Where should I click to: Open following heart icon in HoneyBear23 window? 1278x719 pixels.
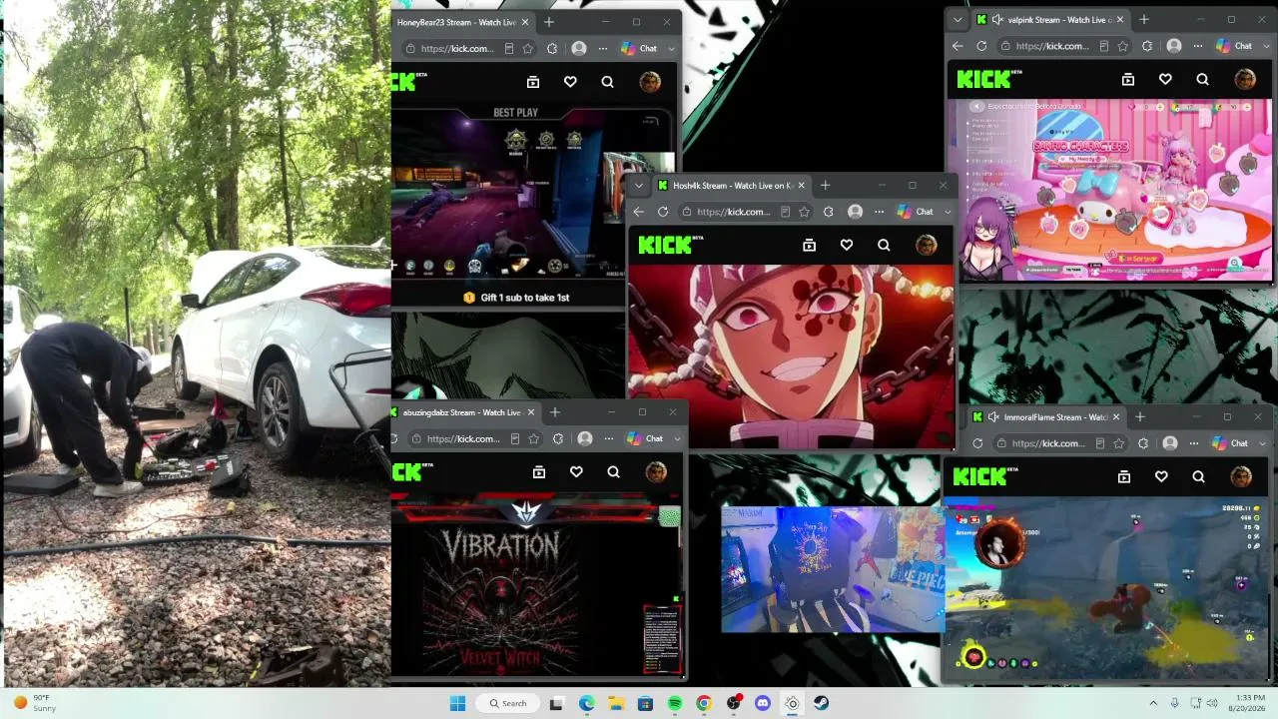pyautogui.click(x=570, y=82)
